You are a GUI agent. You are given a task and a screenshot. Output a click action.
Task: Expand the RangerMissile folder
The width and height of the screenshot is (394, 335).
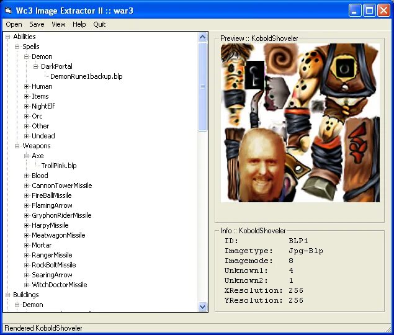27,256
